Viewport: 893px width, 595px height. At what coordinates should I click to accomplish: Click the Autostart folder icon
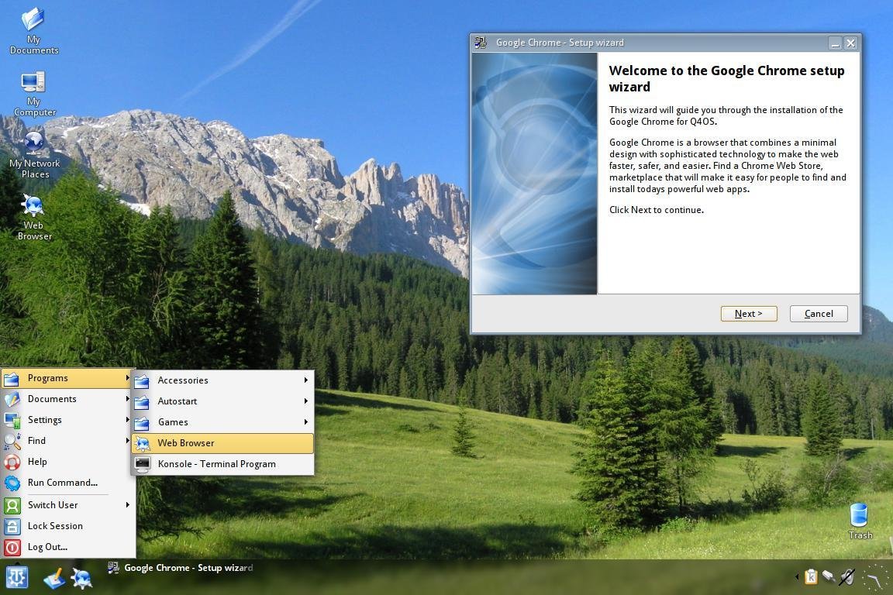pyautogui.click(x=142, y=402)
